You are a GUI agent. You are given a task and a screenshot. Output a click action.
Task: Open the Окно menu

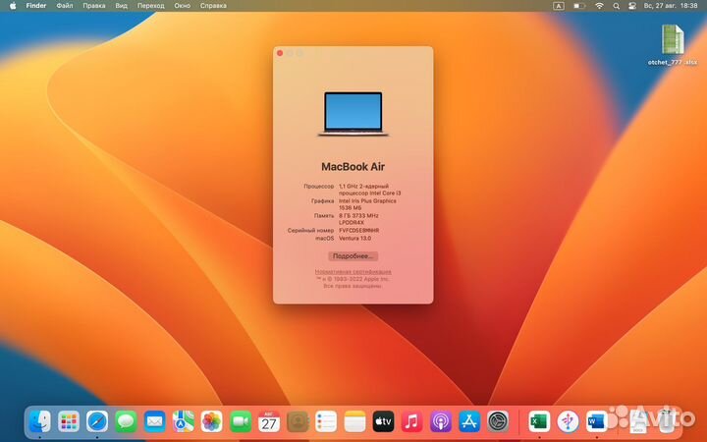(x=183, y=6)
